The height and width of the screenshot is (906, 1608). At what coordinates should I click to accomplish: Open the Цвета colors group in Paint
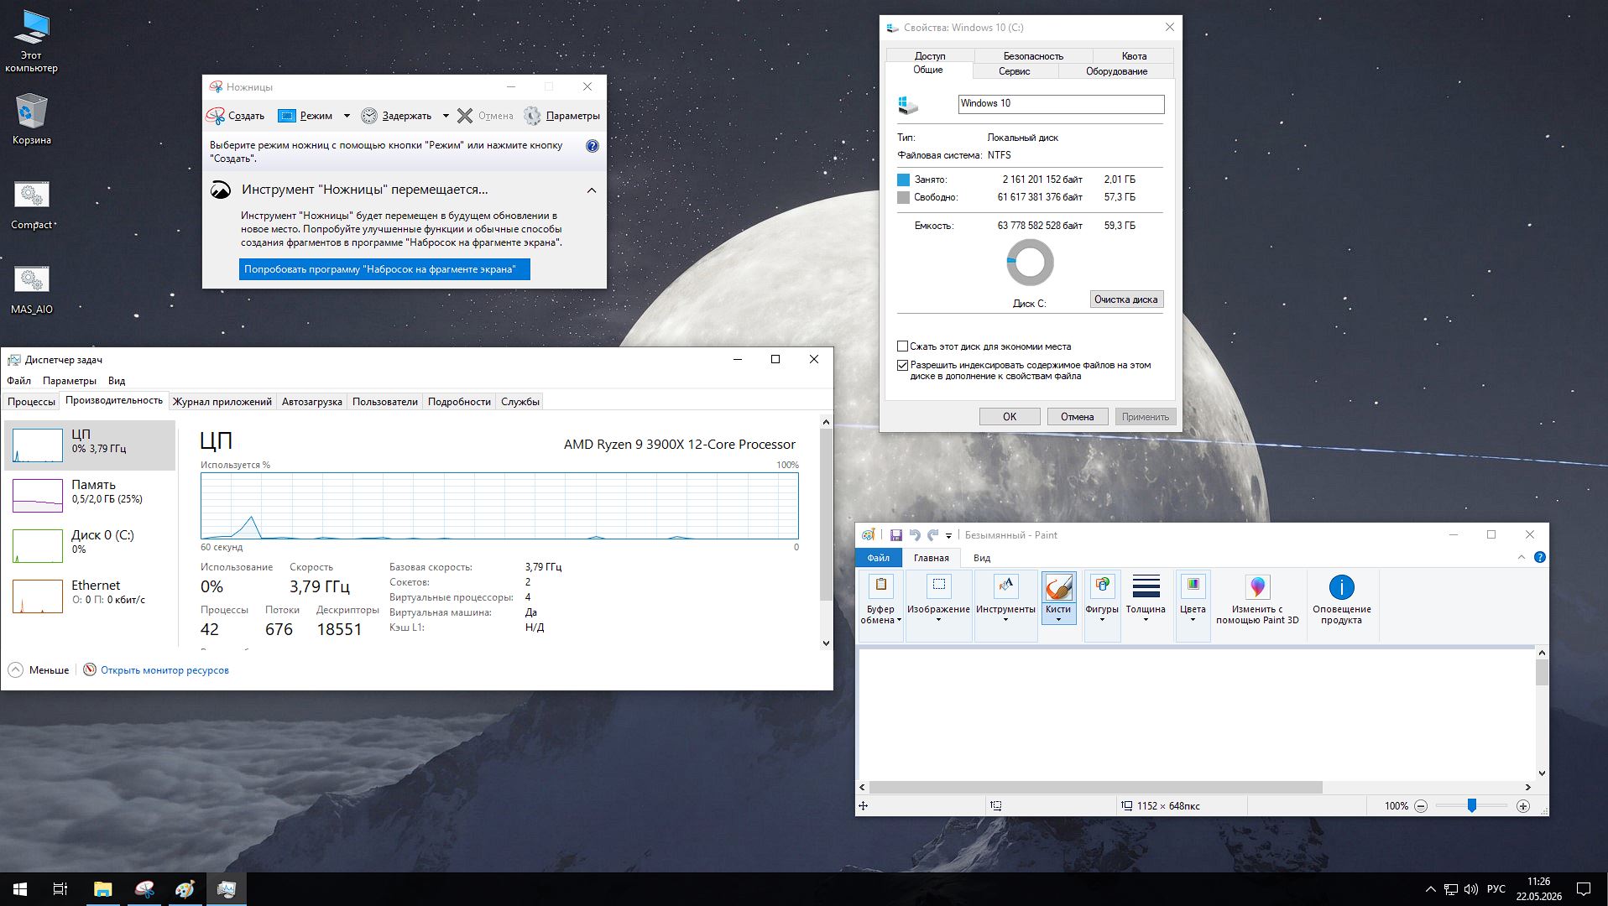click(x=1193, y=606)
